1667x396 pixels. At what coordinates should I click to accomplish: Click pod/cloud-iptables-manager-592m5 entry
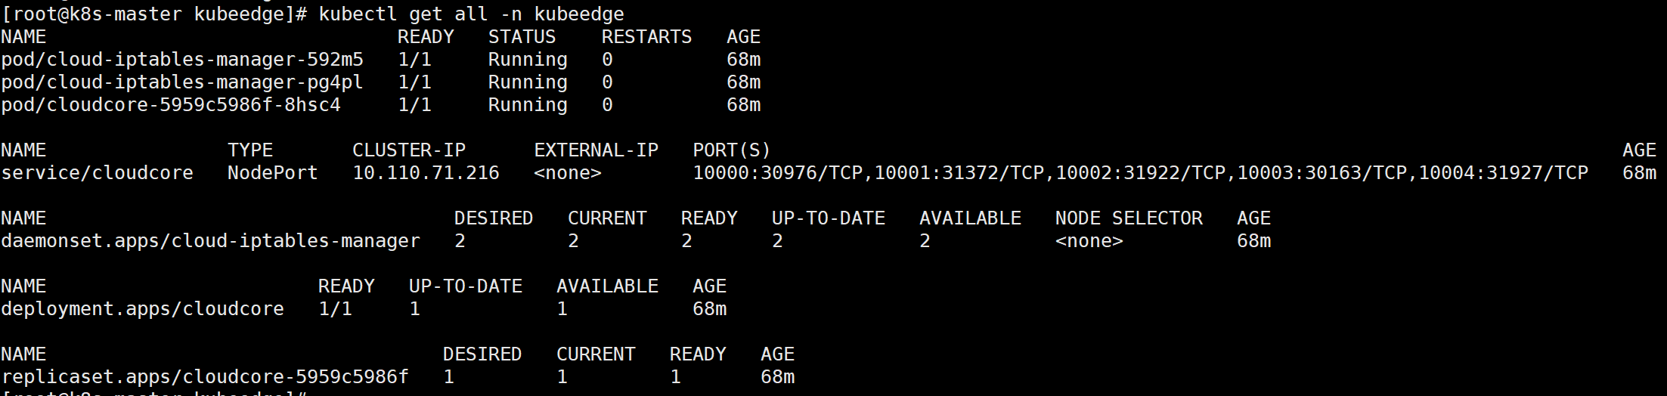point(182,60)
